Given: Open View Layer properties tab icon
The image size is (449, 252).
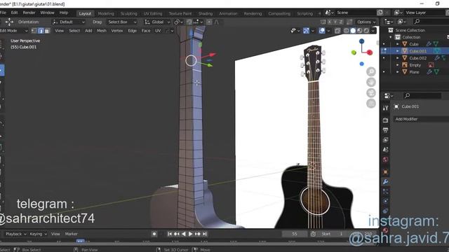Looking at the screenshot, I should tap(385, 140).
